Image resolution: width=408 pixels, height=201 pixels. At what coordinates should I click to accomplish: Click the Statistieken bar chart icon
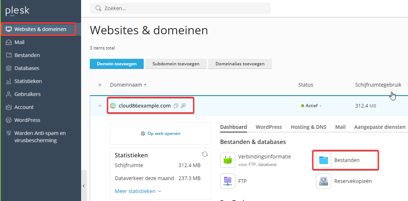9,81
